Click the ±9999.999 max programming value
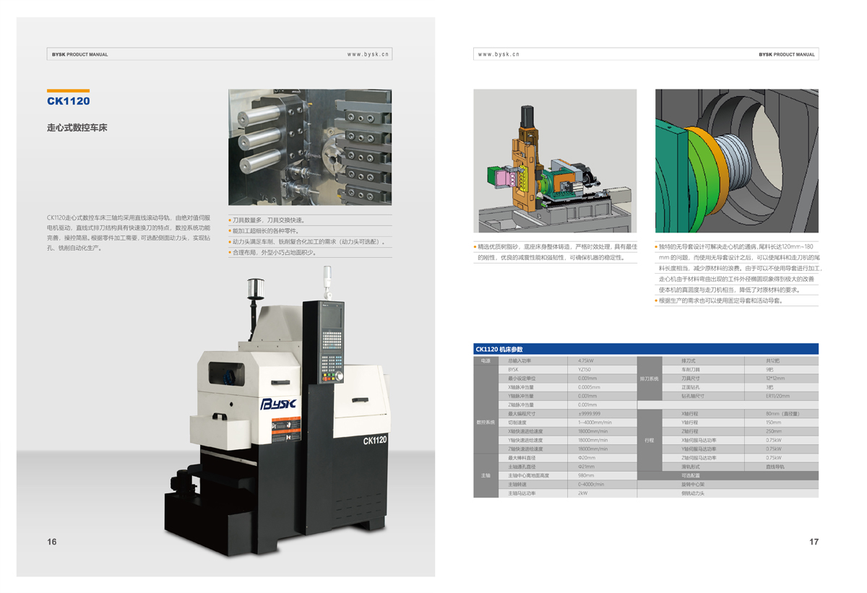The image size is (867, 593). point(589,414)
